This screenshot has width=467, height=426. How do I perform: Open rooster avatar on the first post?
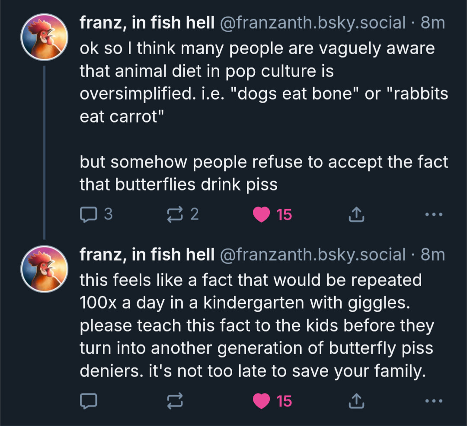coord(45,37)
